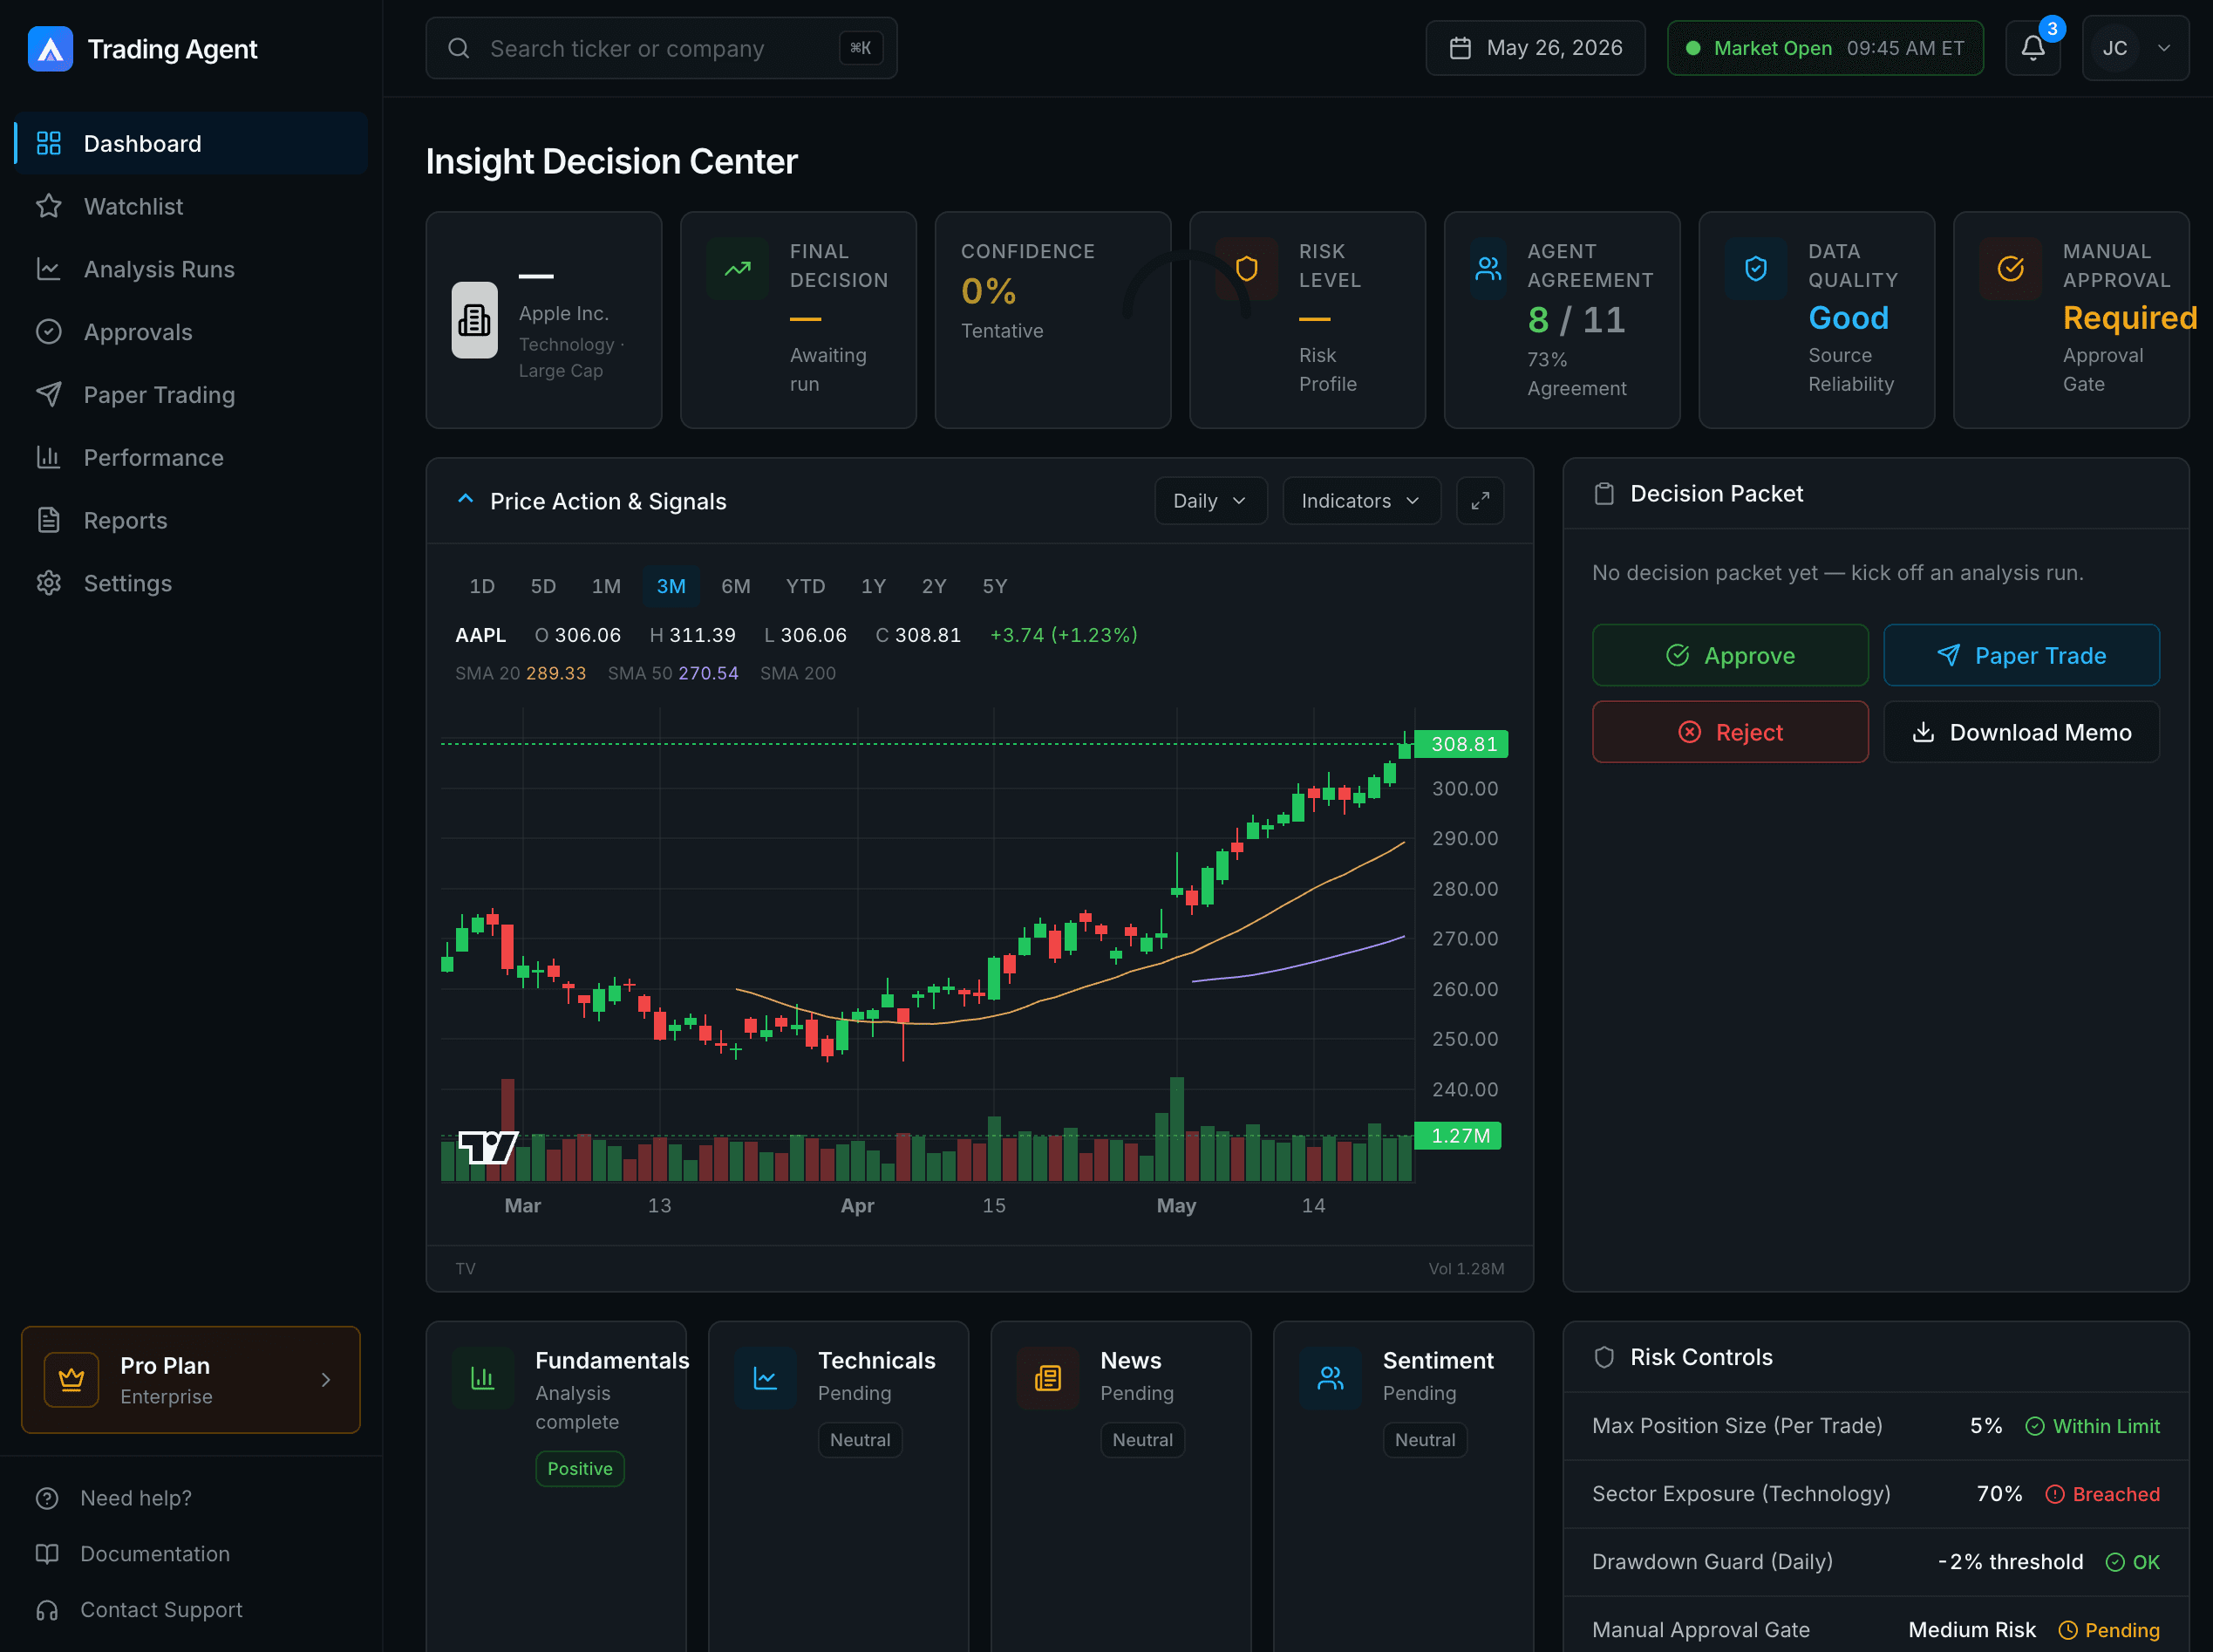
Task: Click the News newspaper icon
Action: pos(1047,1378)
